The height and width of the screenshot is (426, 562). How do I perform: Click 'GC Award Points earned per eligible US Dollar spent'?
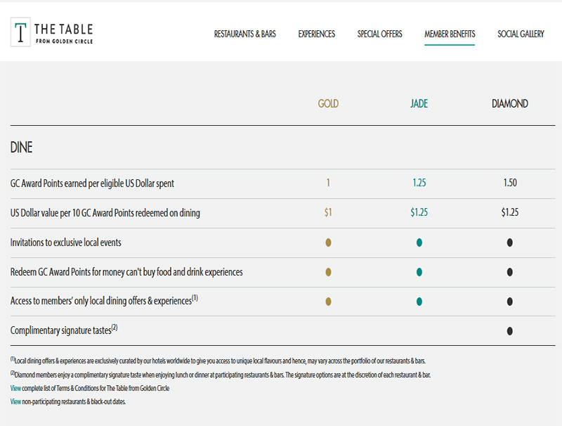coord(92,183)
